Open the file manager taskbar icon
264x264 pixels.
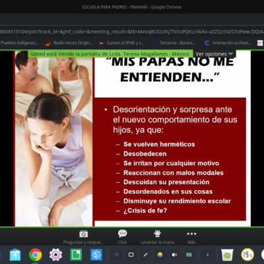(x=15, y=255)
